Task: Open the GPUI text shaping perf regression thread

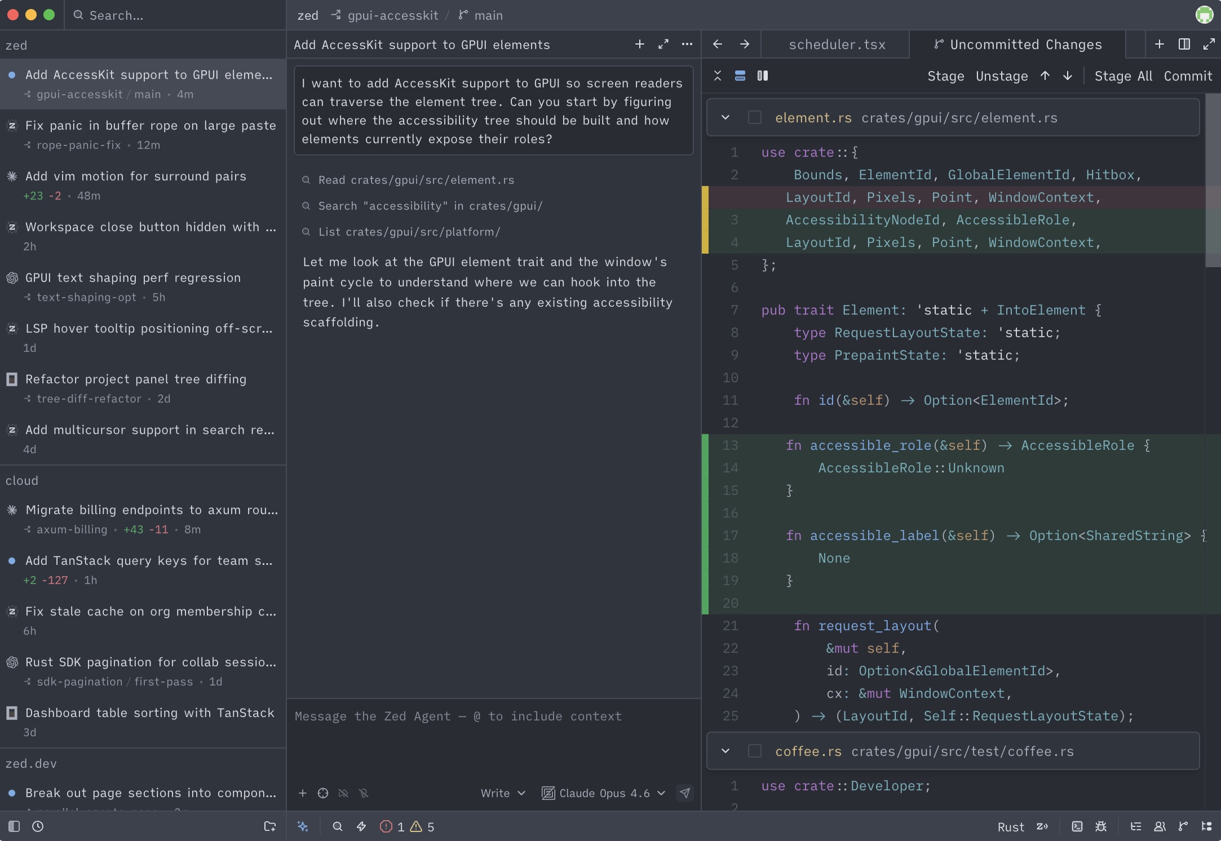Action: (143, 287)
